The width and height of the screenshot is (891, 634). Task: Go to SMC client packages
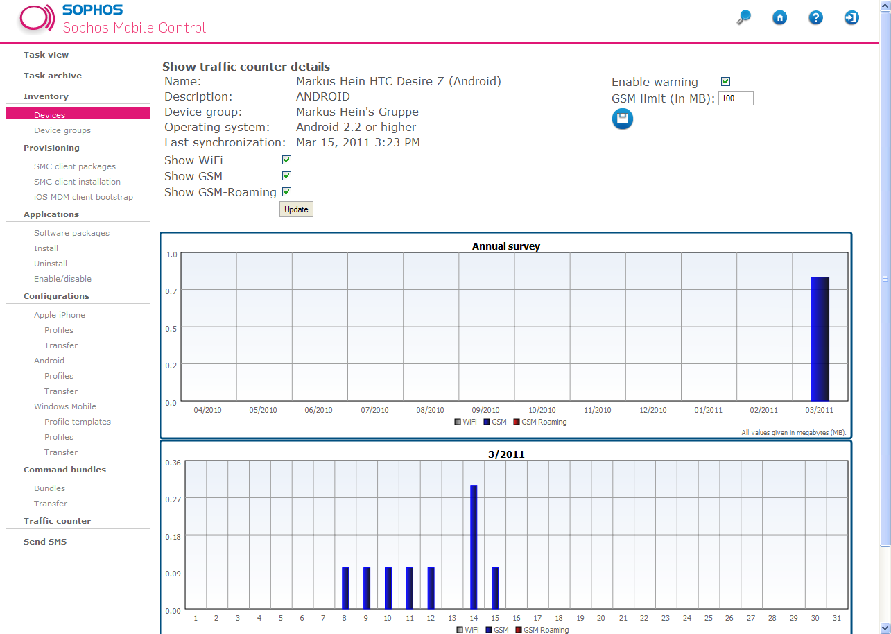point(75,166)
